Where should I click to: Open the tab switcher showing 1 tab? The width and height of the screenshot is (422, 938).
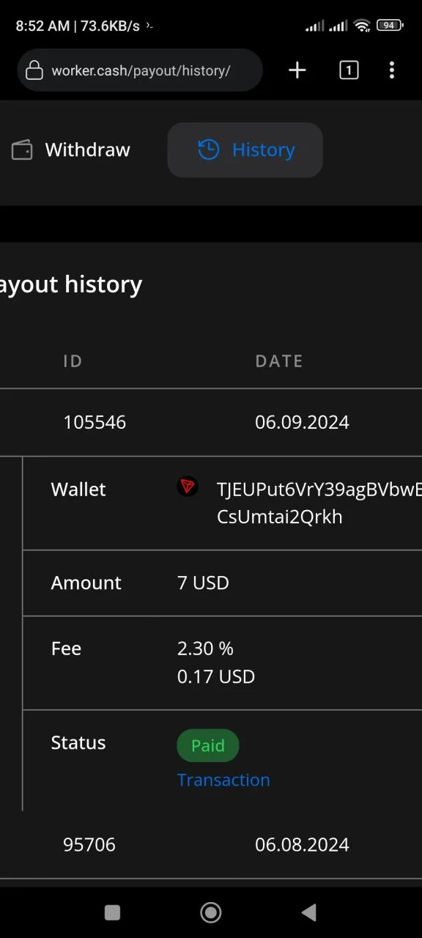[x=349, y=70]
